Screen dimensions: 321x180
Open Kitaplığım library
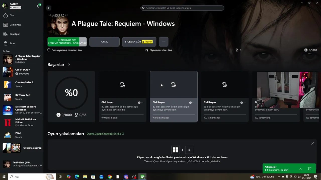pos(15,34)
